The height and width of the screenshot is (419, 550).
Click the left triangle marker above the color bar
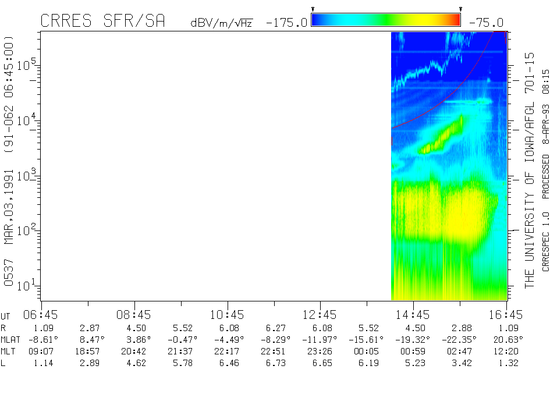pyautogui.click(x=313, y=9)
